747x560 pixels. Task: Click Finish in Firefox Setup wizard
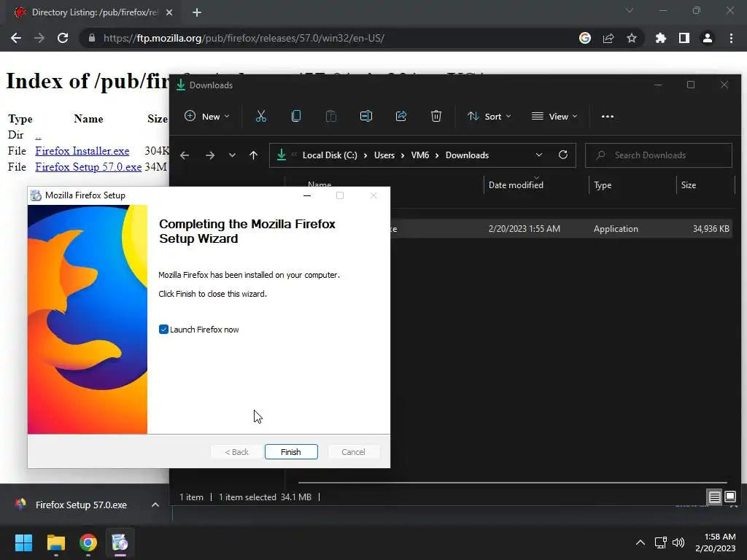291,452
